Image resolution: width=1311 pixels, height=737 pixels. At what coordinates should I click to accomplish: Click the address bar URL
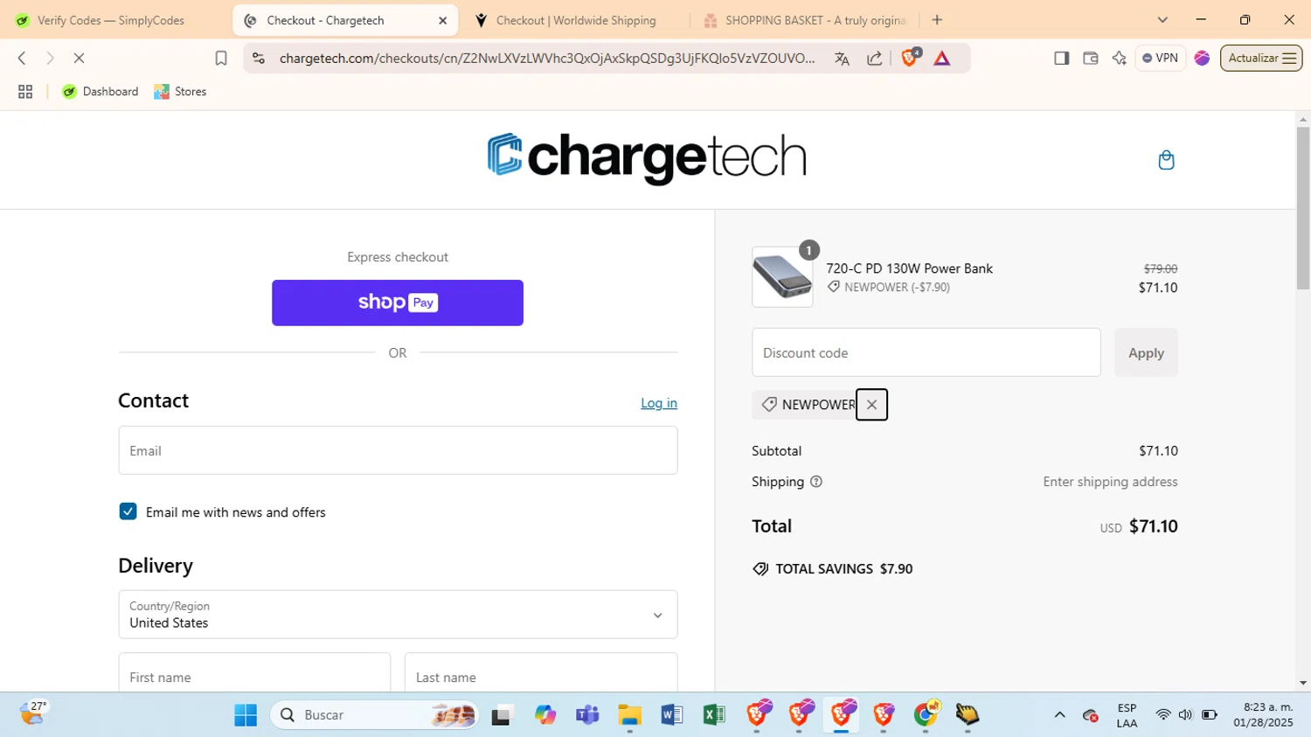coord(547,59)
